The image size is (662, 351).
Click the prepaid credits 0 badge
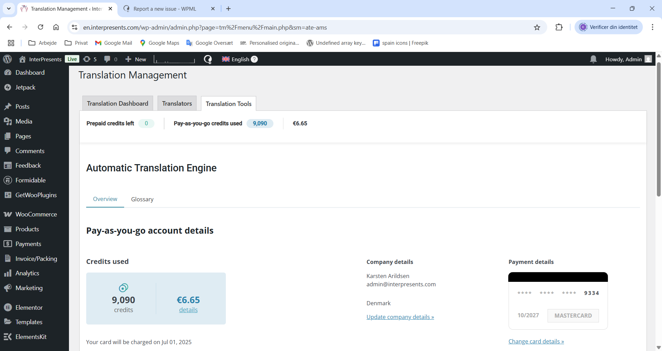pyautogui.click(x=146, y=124)
